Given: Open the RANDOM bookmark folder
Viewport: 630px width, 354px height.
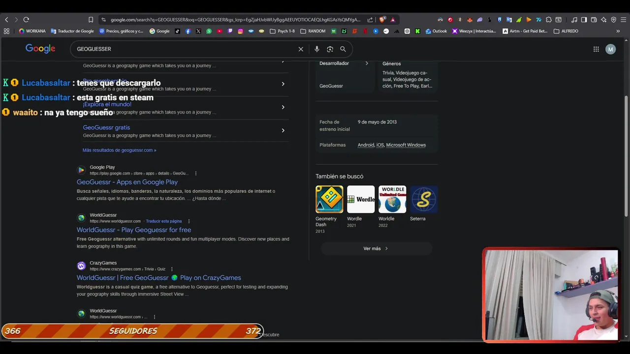Looking at the screenshot, I should 313,31.
